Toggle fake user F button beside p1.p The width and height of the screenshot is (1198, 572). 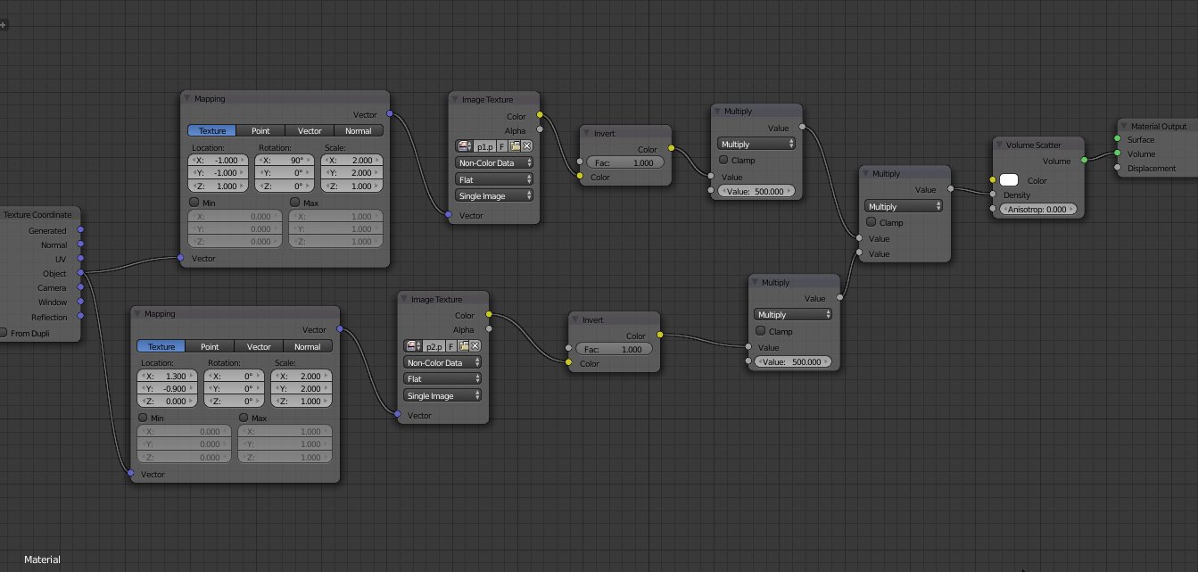click(502, 145)
